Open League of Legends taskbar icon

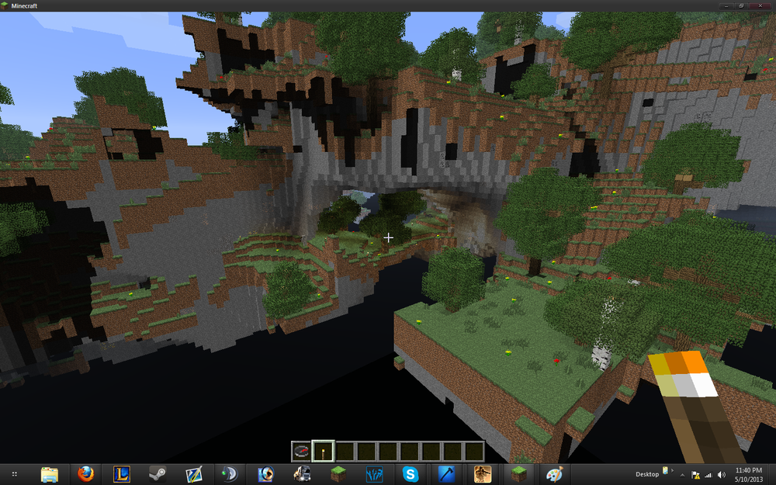pos(121,474)
